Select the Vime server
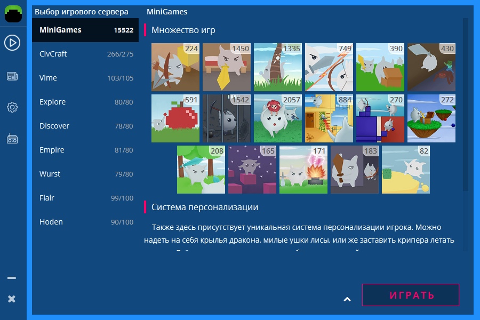Viewport: 480px width, 320px height. 85,78
